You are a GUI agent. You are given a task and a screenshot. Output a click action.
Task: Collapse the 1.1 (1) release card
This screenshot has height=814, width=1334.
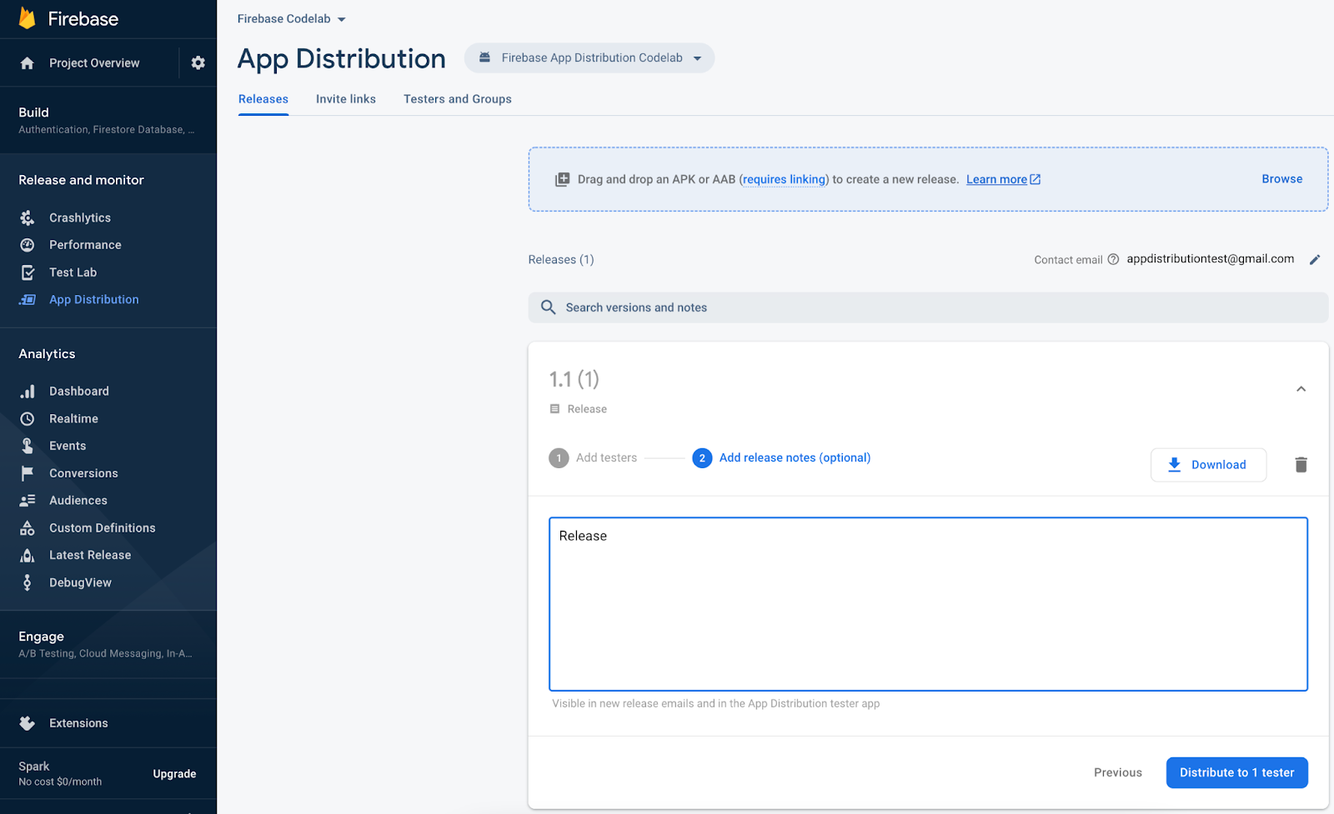click(x=1301, y=389)
